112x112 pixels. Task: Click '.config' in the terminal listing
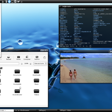[63, 11]
